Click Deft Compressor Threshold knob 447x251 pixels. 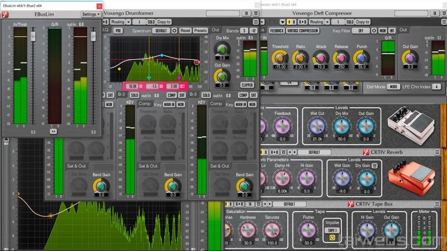[280, 58]
